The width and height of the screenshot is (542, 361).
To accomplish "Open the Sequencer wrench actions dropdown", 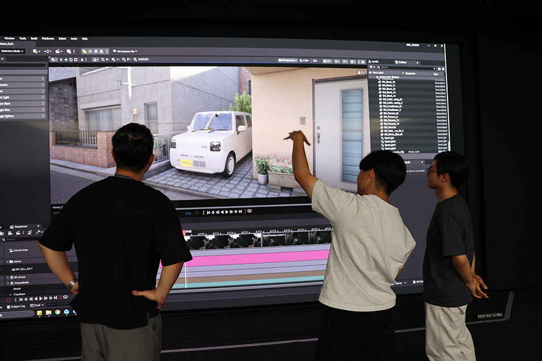I will click(39, 233).
